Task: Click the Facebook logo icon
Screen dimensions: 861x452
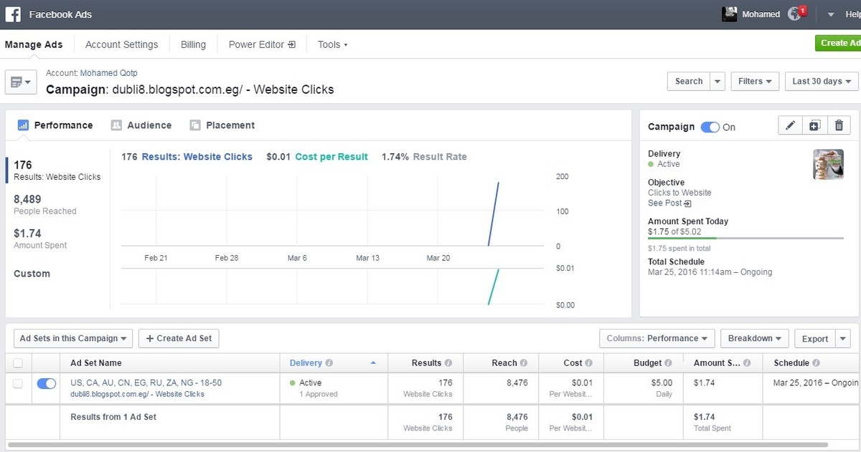Action: click(x=13, y=14)
